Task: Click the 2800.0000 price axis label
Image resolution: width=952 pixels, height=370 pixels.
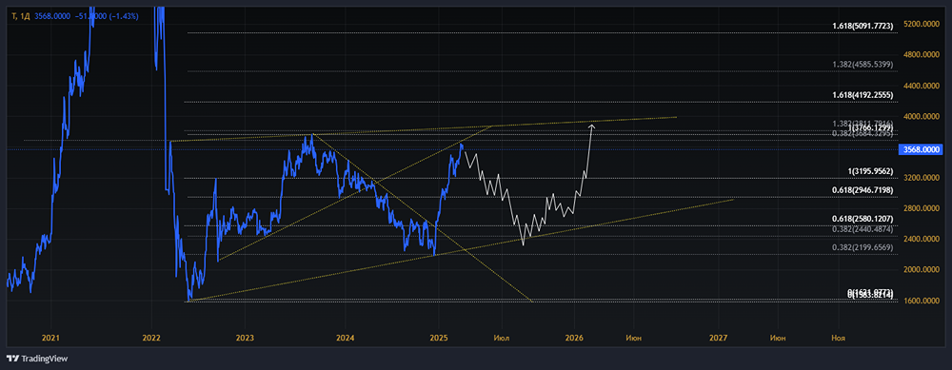Action: [x=921, y=208]
